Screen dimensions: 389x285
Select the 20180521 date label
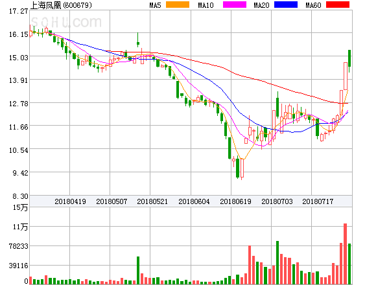152,201
